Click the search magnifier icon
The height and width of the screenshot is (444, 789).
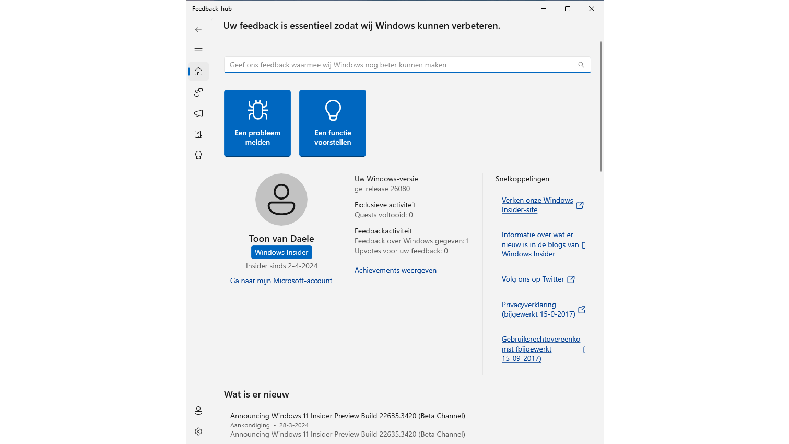581,65
